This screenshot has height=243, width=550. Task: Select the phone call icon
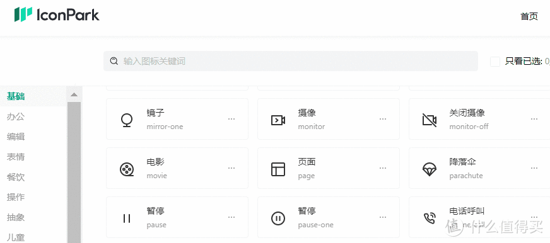pos(430,218)
